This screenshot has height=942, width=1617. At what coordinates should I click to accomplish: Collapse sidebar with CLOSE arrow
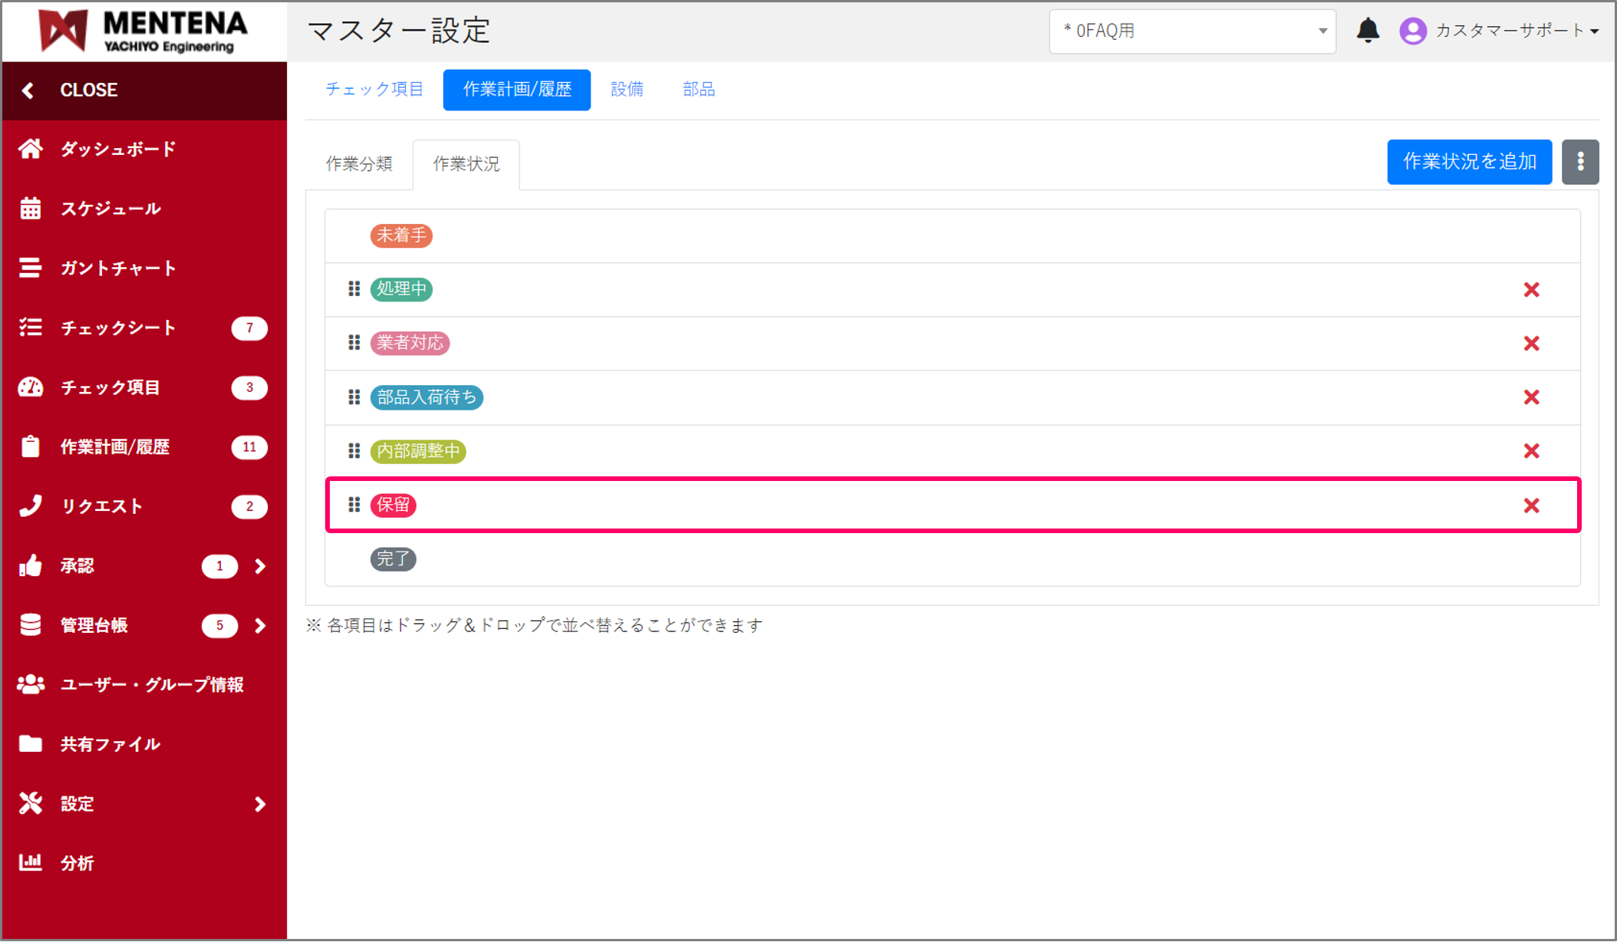coord(28,91)
